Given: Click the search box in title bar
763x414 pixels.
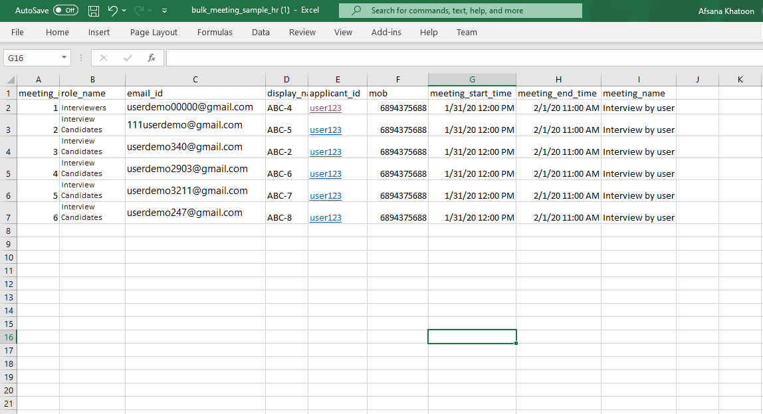Looking at the screenshot, I should (x=461, y=11).
